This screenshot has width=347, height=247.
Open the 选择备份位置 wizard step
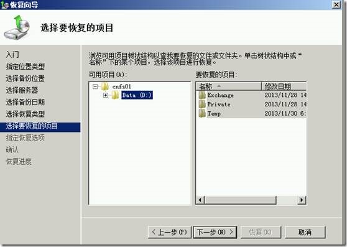pyautogui.click(x=25, y=78)
